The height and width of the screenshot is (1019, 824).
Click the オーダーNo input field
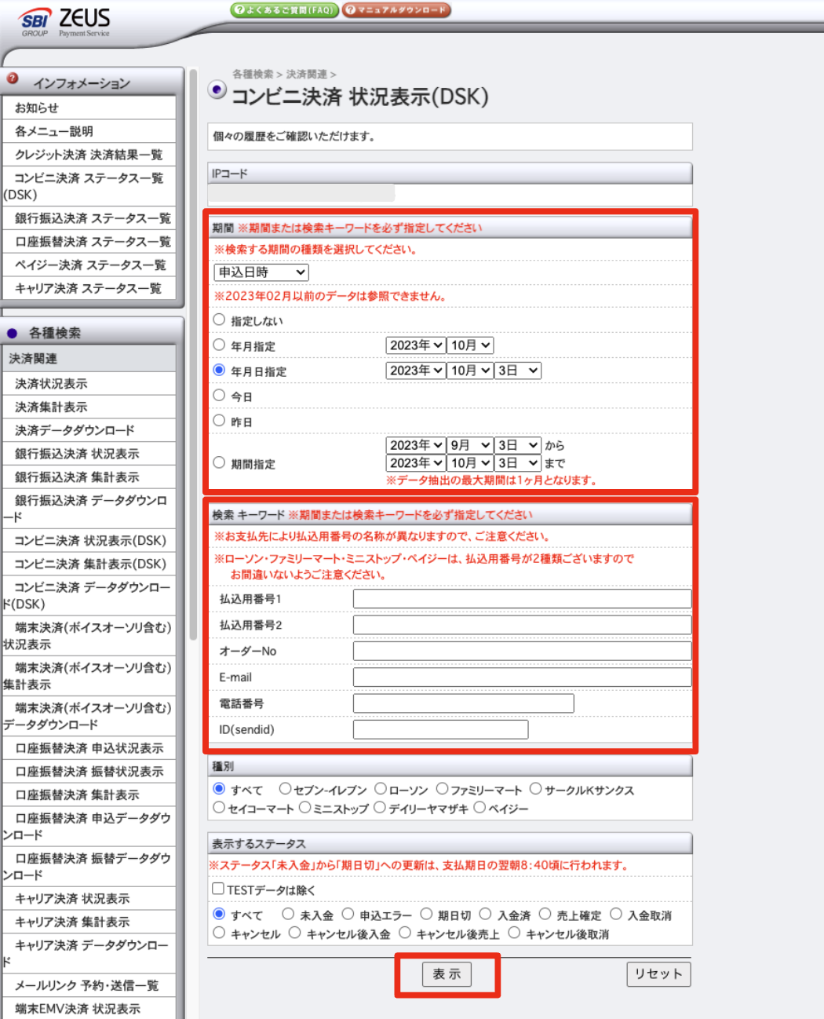(x=520, y=650)
